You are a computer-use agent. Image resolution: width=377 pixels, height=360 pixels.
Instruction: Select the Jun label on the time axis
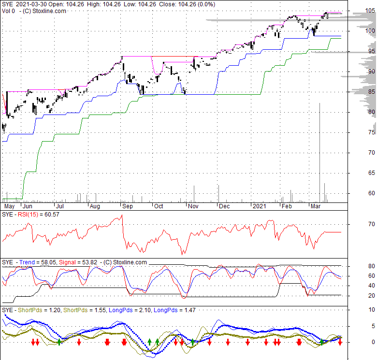point(28,206)
